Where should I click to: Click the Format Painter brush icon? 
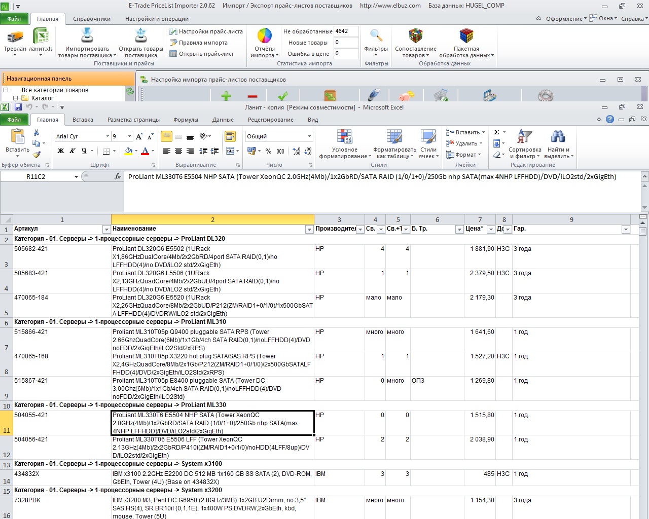coord(36,155)
